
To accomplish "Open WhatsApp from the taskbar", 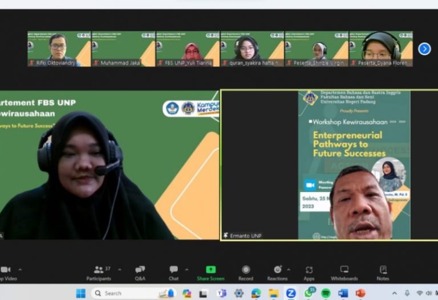I will (x=309, y=293).
